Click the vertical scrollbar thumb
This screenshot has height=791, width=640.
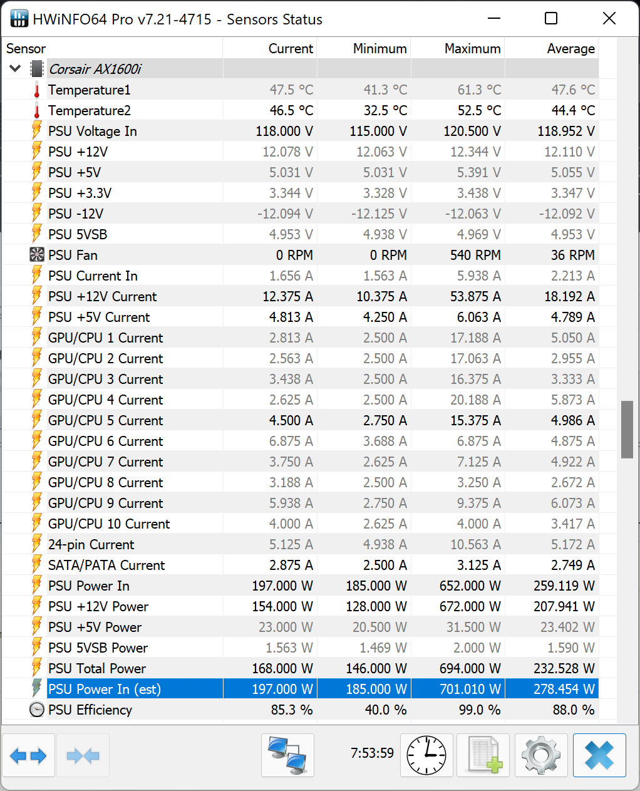tap(627, 430)
